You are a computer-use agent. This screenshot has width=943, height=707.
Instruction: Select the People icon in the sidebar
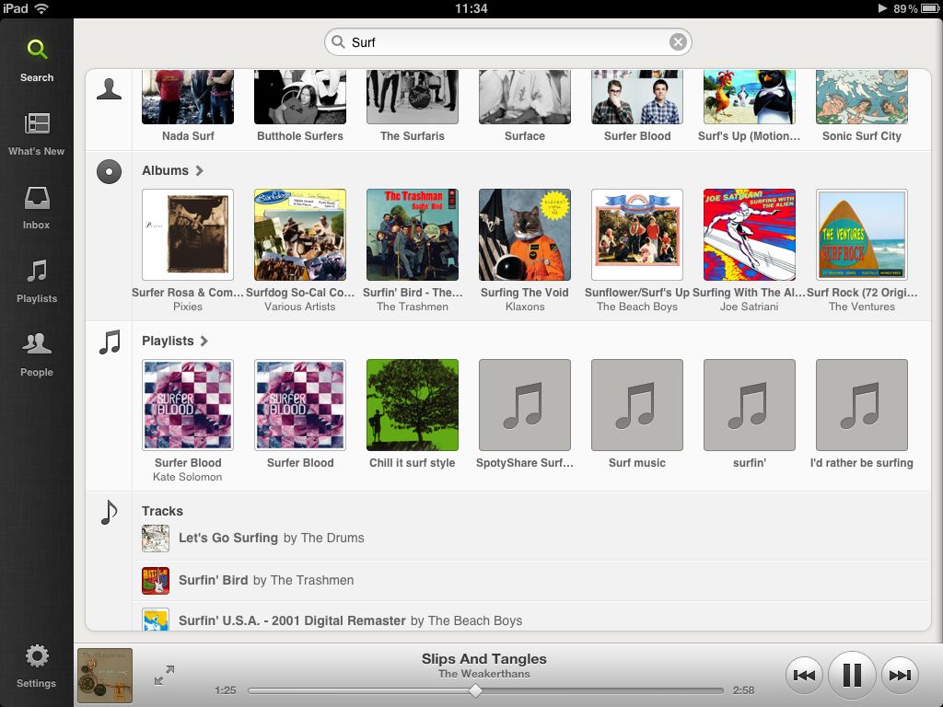37,350
